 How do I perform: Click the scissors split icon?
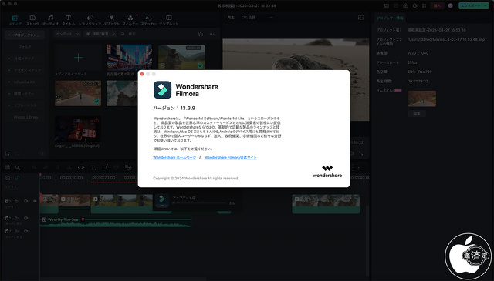69,168
